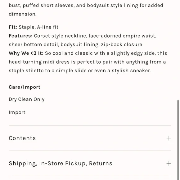This screenshot has width=180, height=180.
Task: Expand Contents using its plus icon
Action: pos(169,138)
